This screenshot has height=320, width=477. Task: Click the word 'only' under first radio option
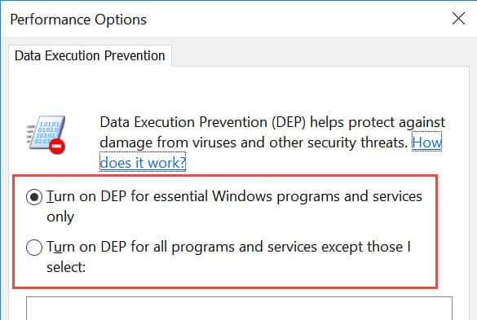point(60,217)
